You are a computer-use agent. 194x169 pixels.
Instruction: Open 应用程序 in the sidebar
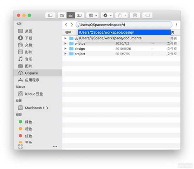point(38,80)
